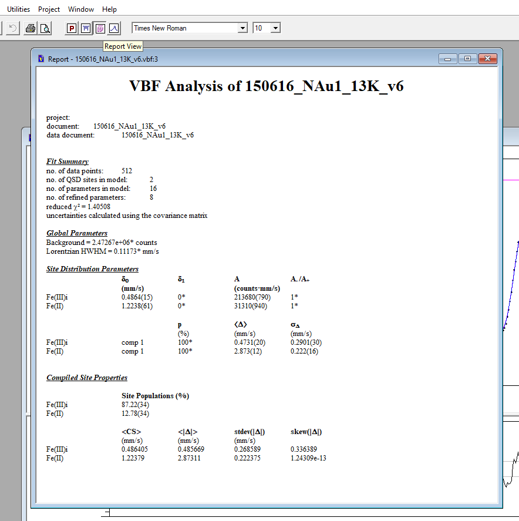
Task: Click the 'no. of parameters in model:' value 16
Action: pos(153,189)
